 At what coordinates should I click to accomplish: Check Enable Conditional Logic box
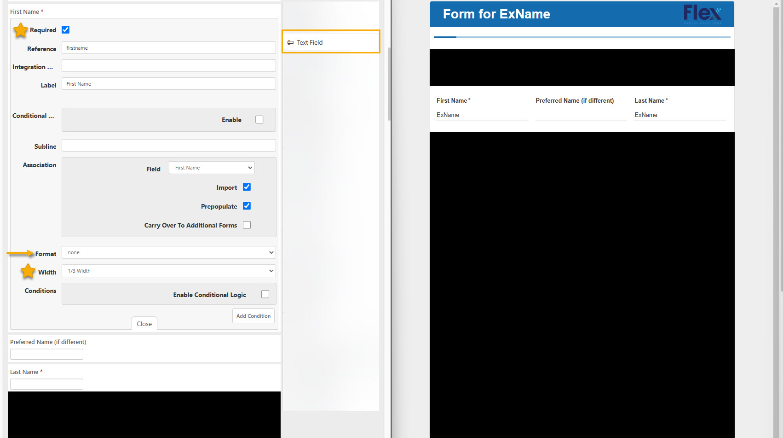pos(265,294)
